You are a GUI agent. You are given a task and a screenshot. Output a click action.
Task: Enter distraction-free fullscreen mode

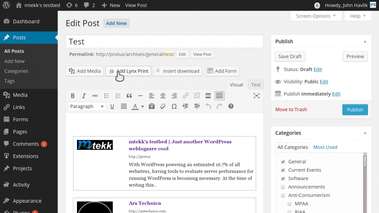tap(256, 96)
